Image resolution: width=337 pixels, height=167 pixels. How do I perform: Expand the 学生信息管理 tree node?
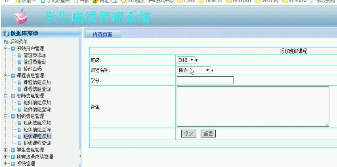[x=5, y=150]
